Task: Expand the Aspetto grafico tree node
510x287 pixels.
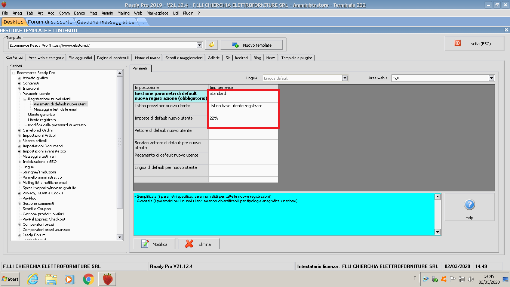Action: tap(19, 78)
